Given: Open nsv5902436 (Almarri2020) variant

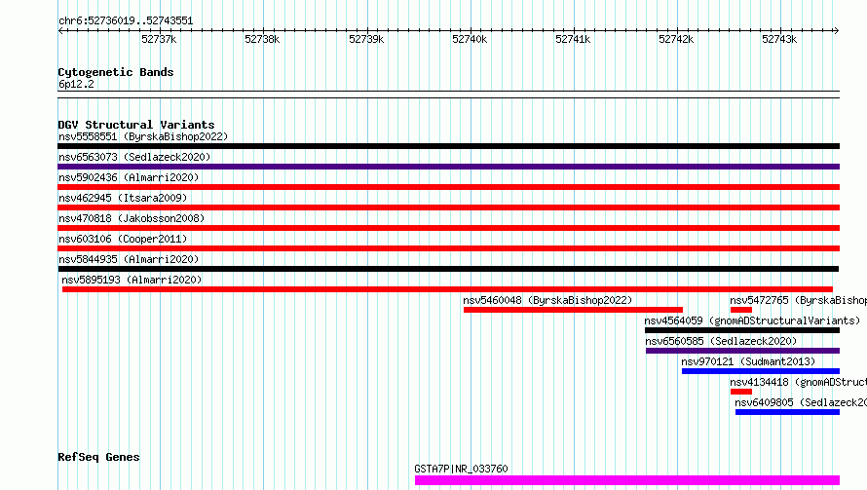Looking at the screenshot, I should tap(129, 177).
